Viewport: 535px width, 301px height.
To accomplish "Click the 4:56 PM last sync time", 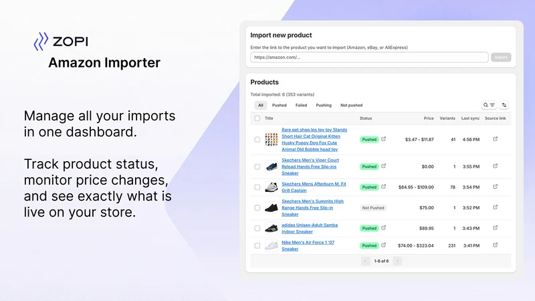I will (471, 140).
